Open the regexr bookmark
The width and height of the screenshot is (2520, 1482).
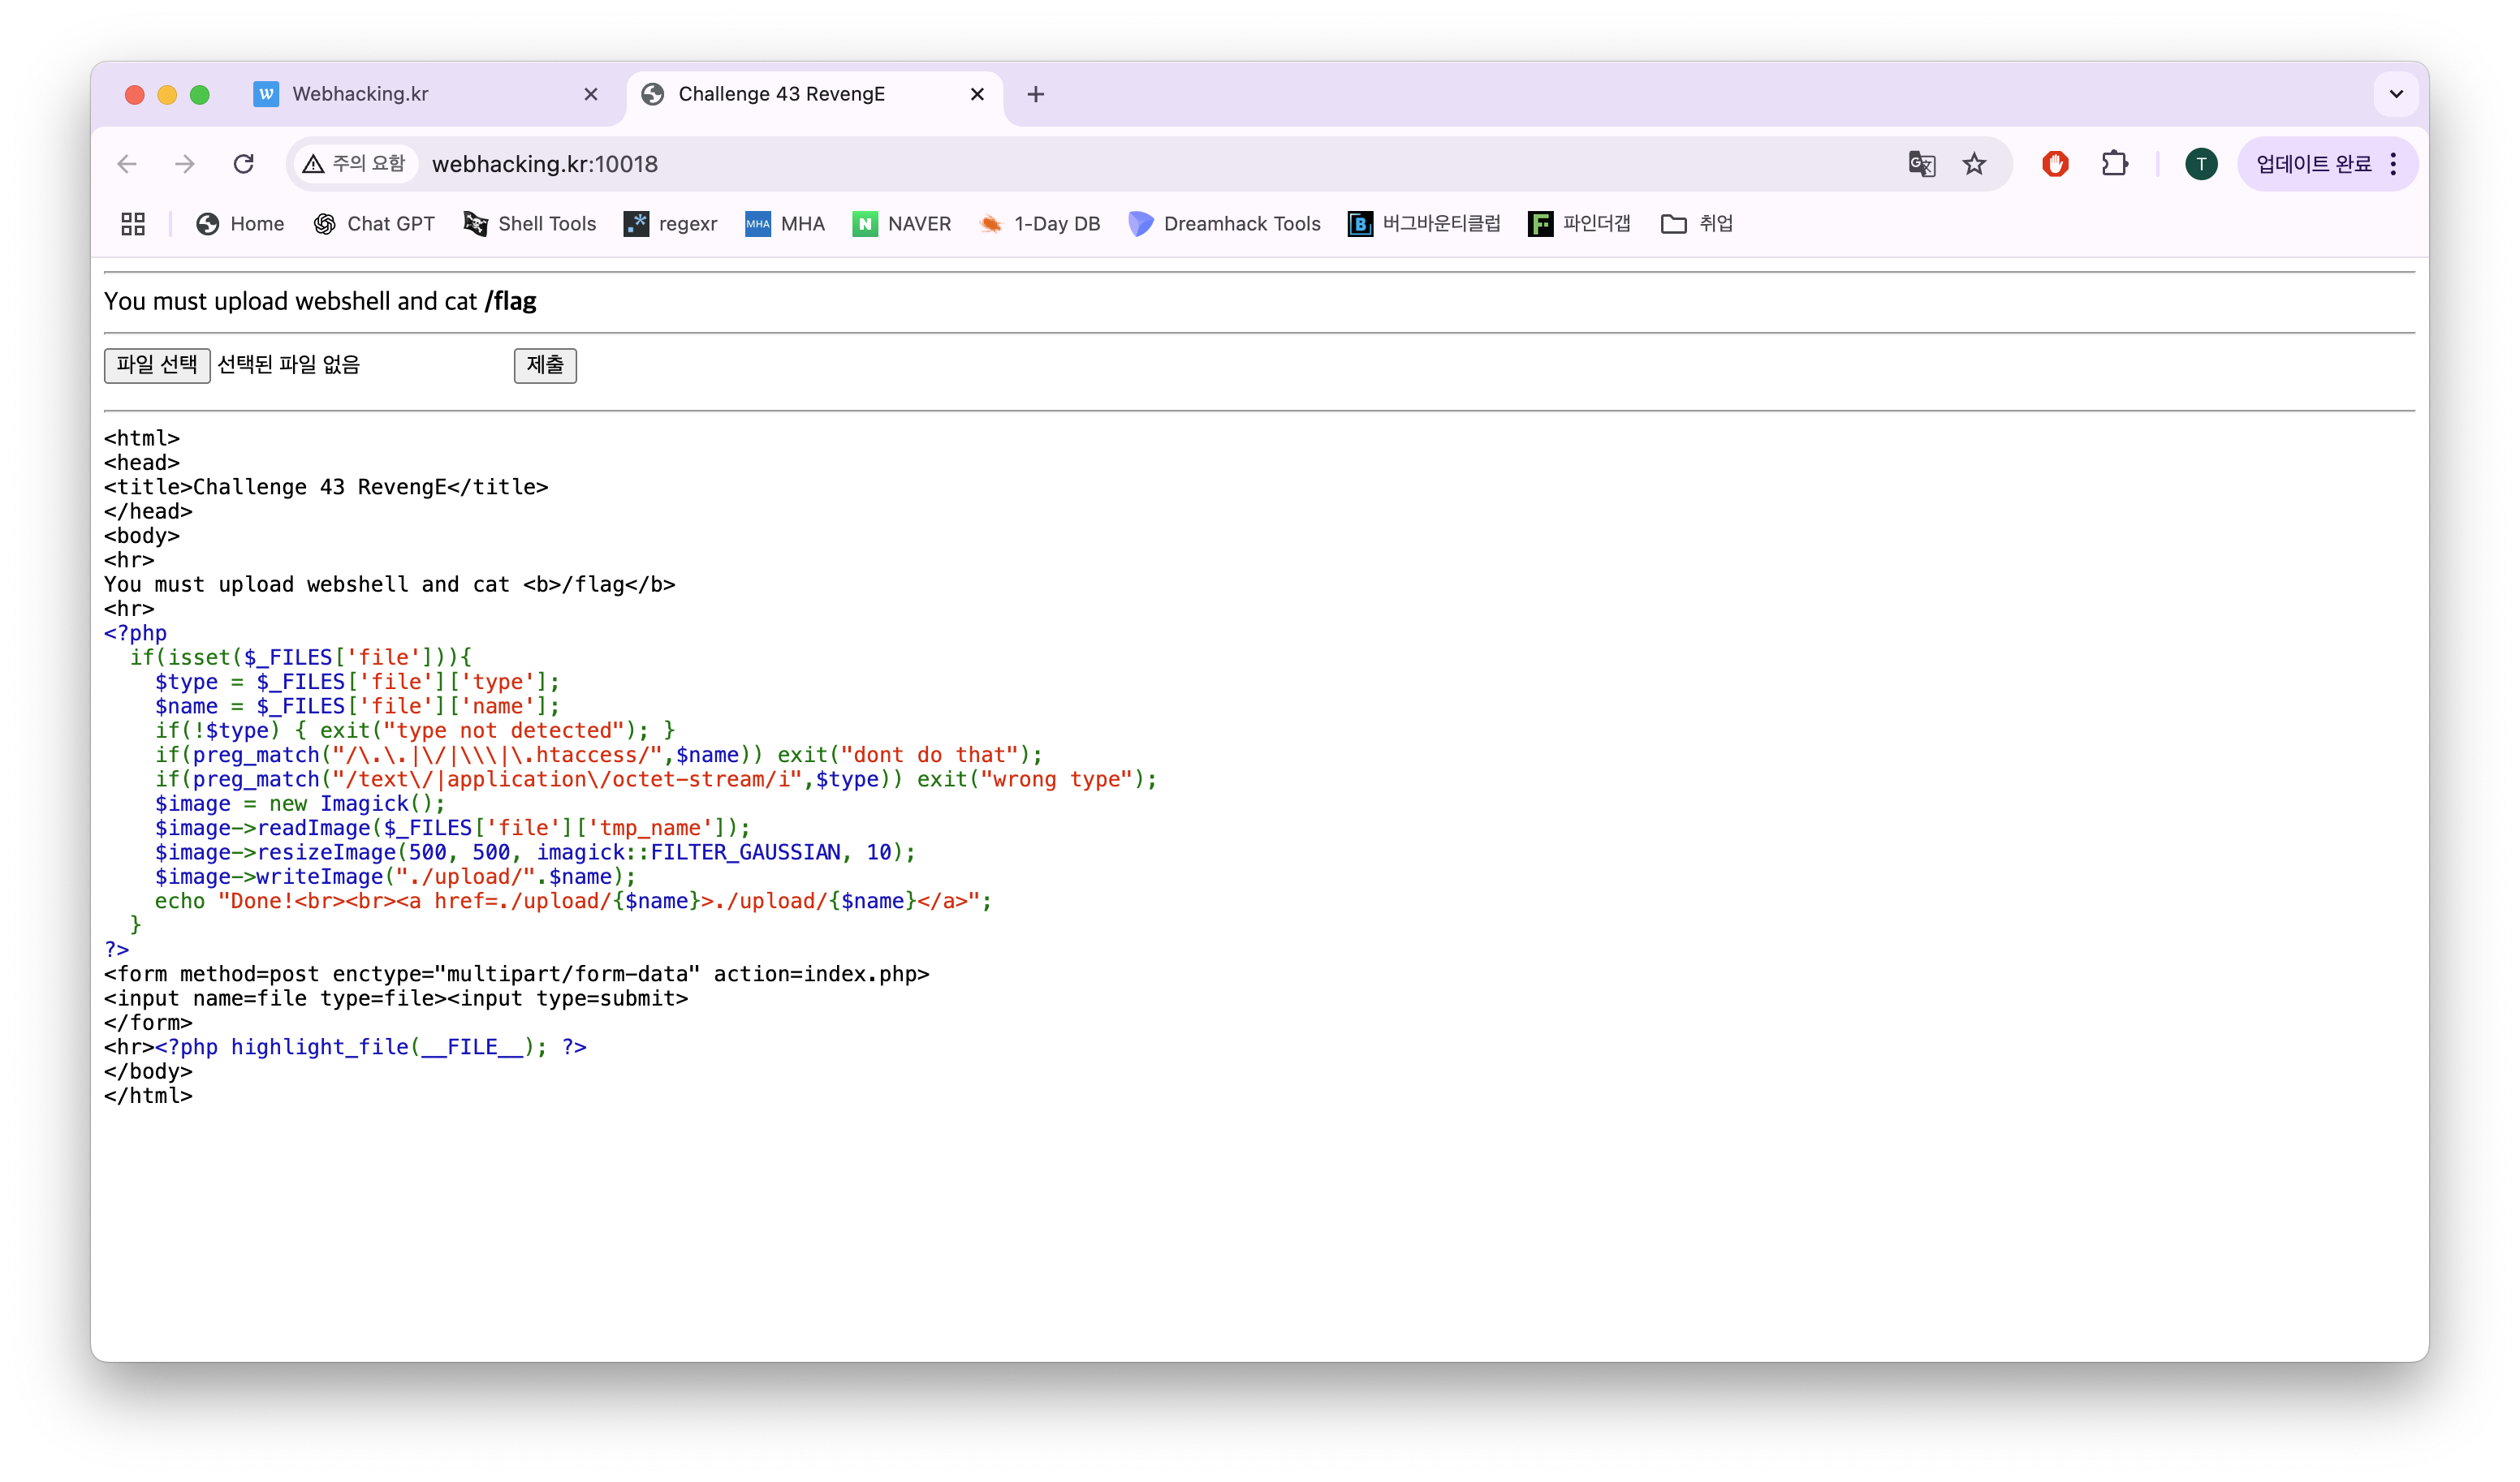pos(670,224)
